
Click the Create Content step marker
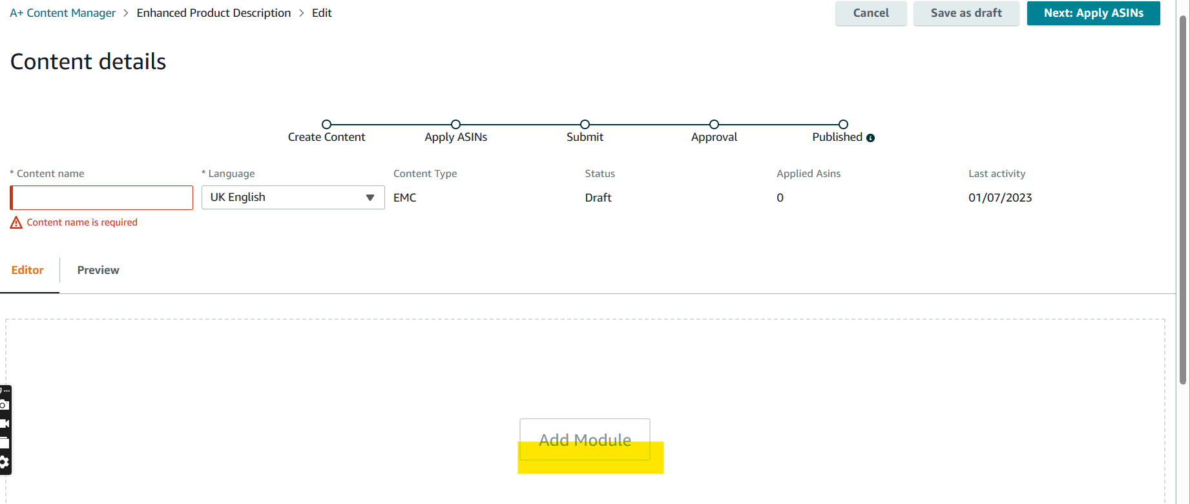(x=326, y=124)
